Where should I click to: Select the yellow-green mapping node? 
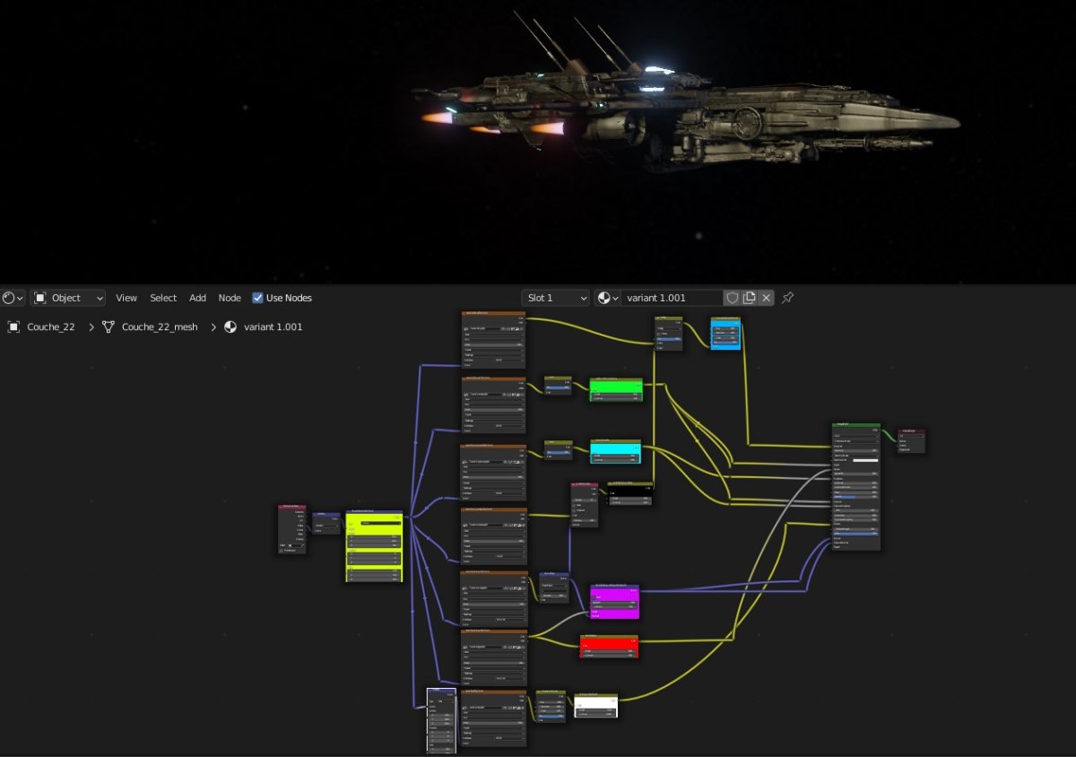(374, 545)
